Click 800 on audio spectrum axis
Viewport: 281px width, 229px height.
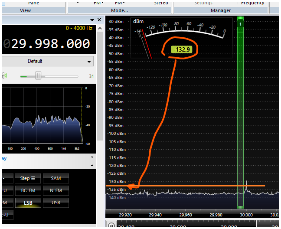[x=50, y=148]
